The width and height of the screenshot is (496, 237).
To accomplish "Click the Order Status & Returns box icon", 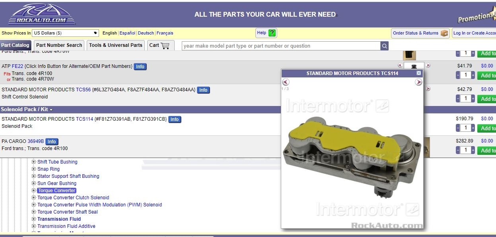I will click(444, 33).
